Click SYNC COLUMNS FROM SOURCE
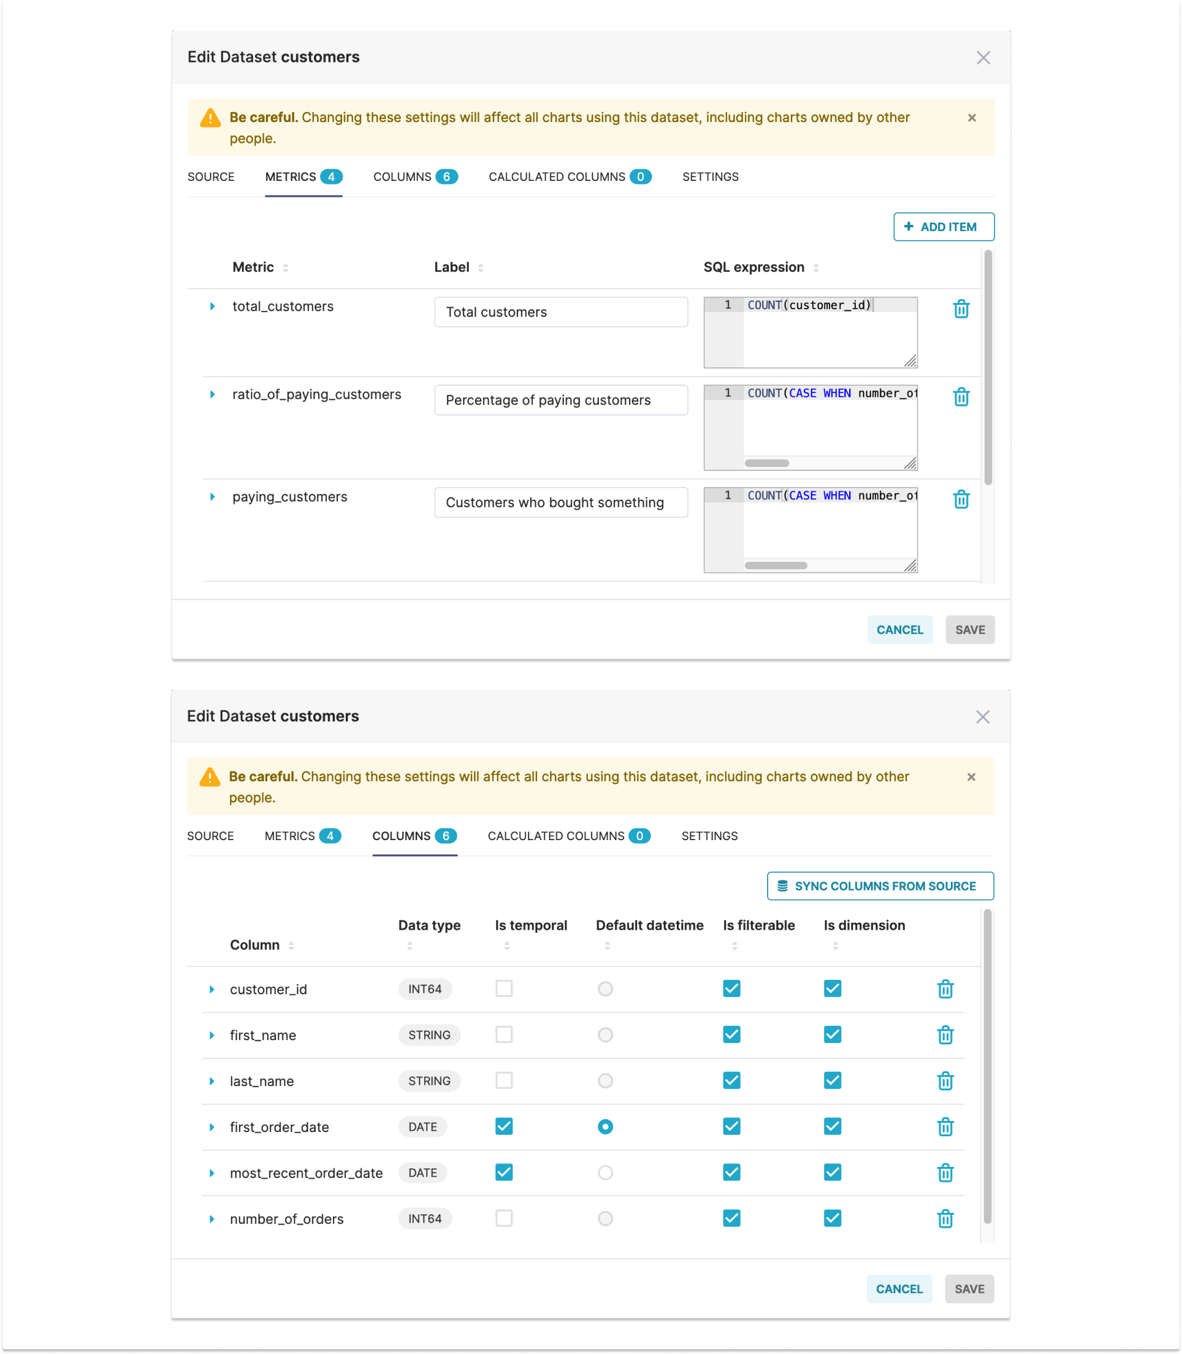 click(880, 886)
